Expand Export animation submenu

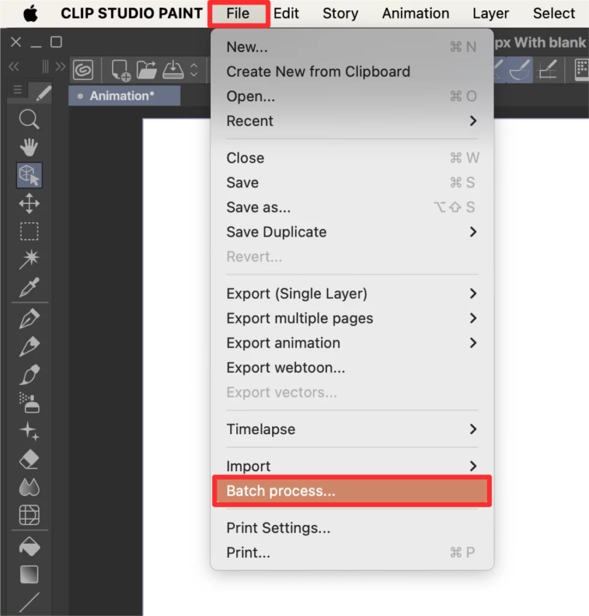coord(352,343)
